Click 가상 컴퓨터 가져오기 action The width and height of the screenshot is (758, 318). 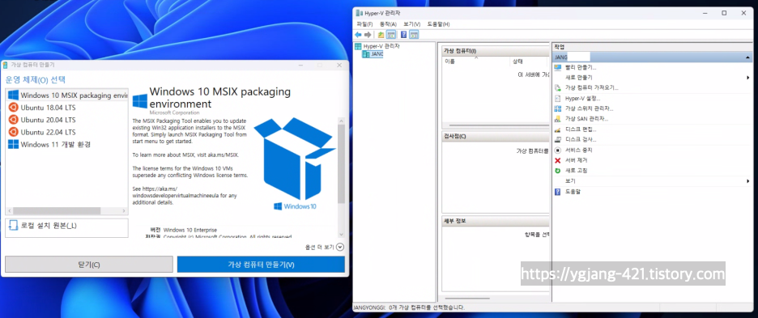(x=592, y=88)
